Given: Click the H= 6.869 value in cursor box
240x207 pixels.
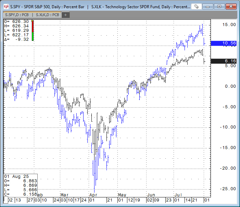Looking at the screenshot, I should pyautogui.click(x=21, y=185).
